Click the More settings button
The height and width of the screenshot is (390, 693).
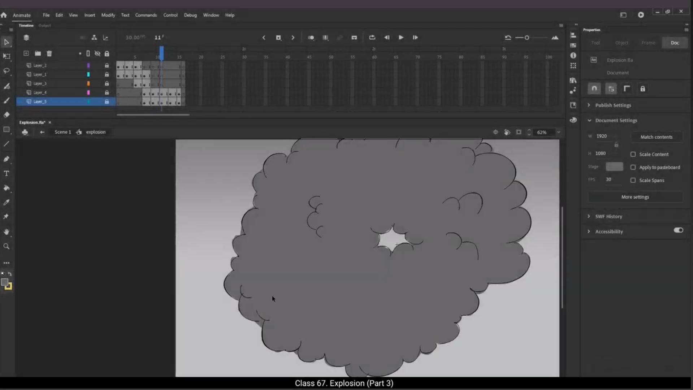pos(635,197)
